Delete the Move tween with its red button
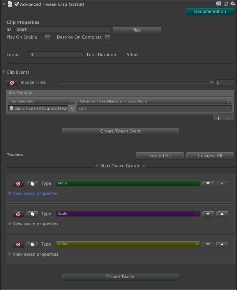 point(18,184)
